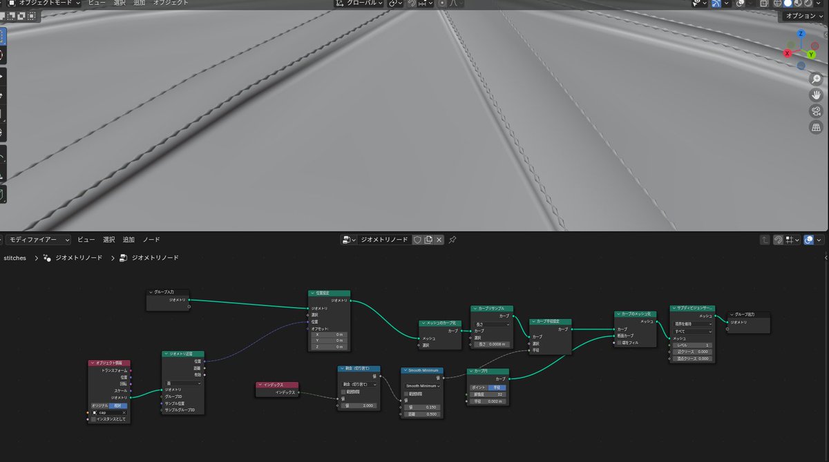The height and width of the screenshot is (462, 829).
Task: Open the shading options dropdown arrow
Action: point(819,3)
